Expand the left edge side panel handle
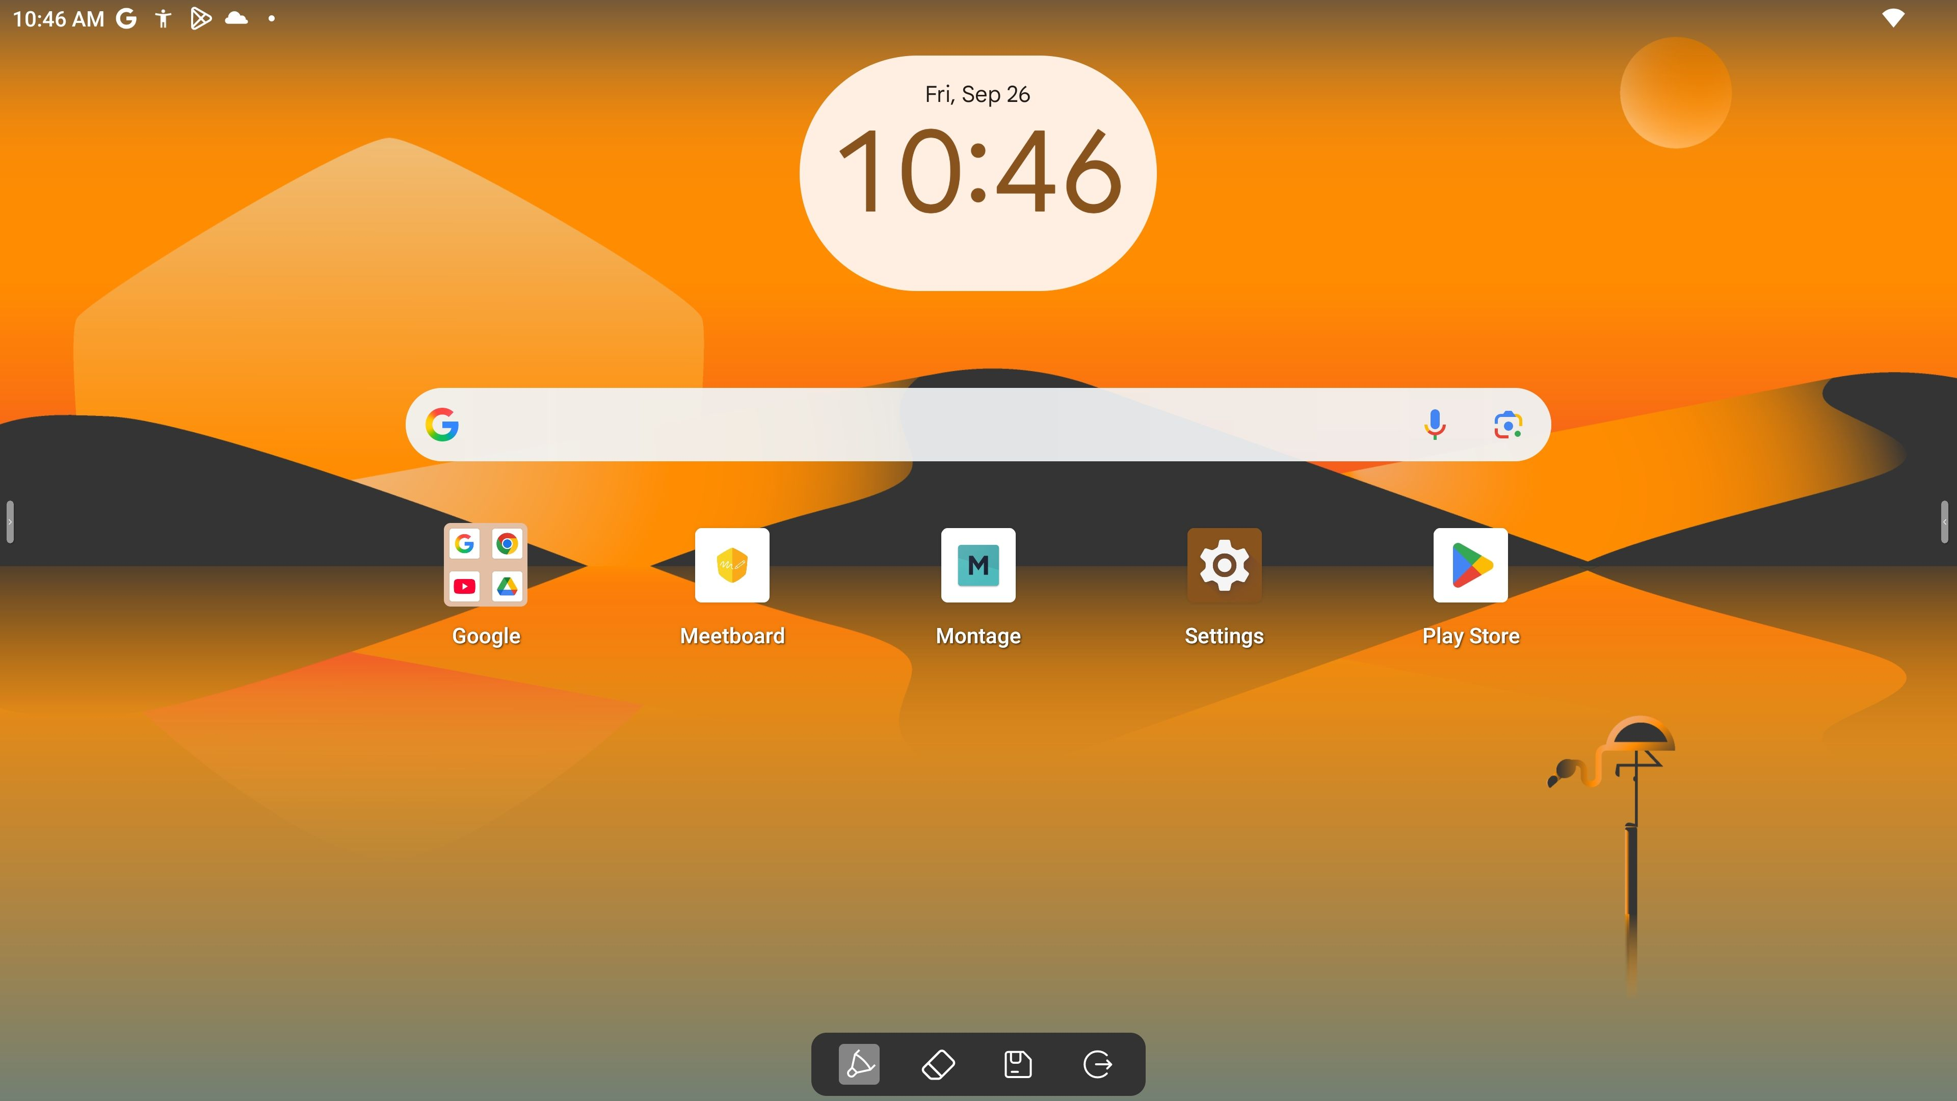This screenshot has width=1957, height=1101. pos(10,522)
